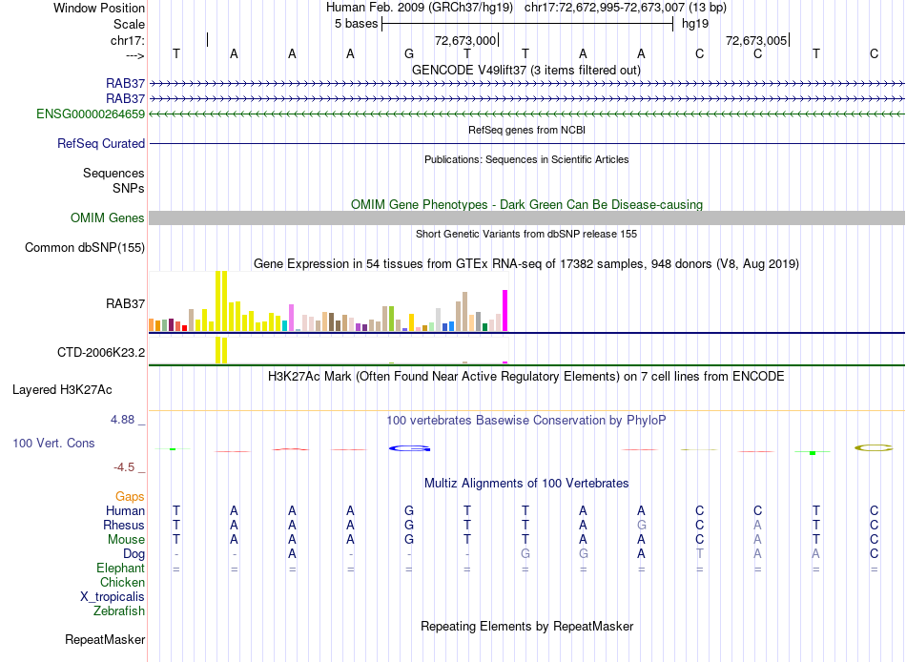Image resolution: width=906 pixels, height=662 pixels.
Task: Click yellow bars in CTD-2006K23.2 expression track
Action: point(221,350)
